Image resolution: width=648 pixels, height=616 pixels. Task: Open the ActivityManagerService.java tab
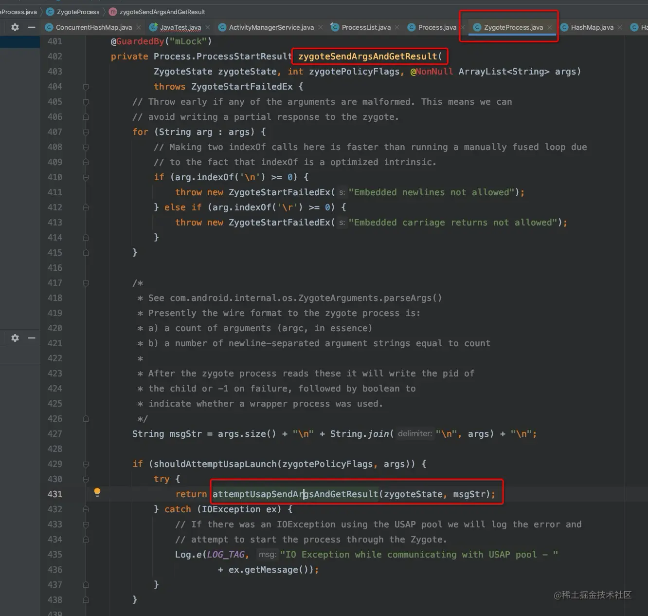pos(271,27)
